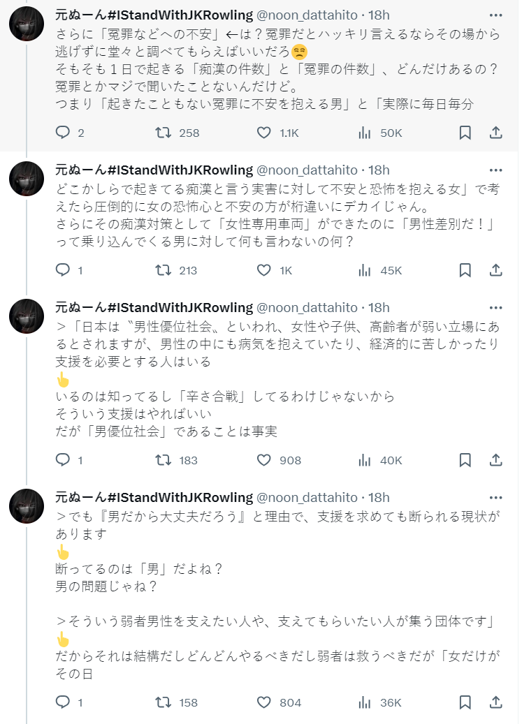
Task: Open @noon_dattahito profile from the first tweet
Action: pyautogui.click(x=307, y=15)
